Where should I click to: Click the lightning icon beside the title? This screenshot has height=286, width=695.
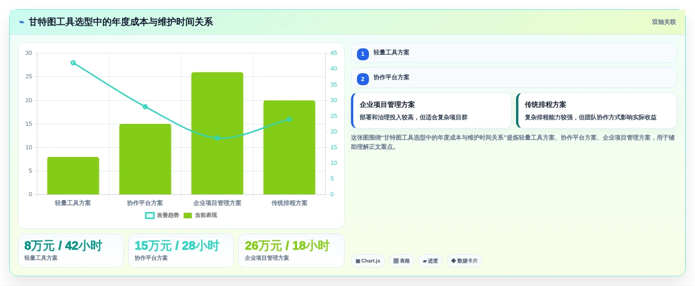[x=21, y=22]
